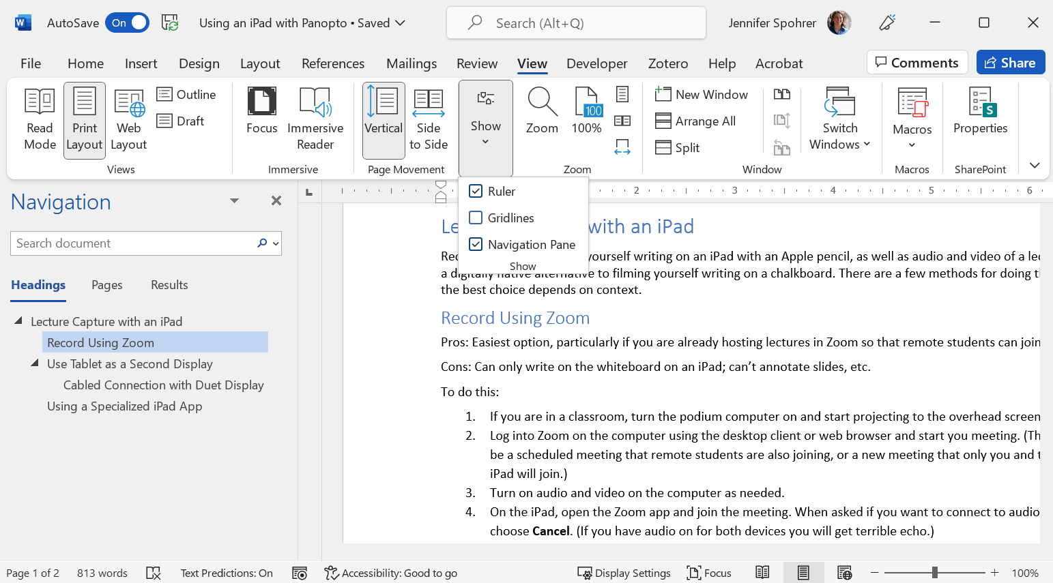Click the Multiple Pages zoom icon

(622, 121)
